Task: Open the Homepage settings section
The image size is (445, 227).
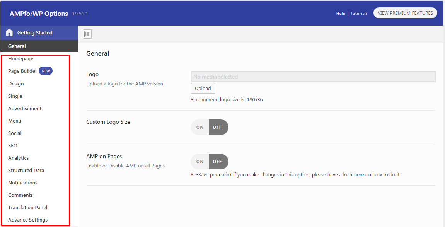Action: pos(21,59)
